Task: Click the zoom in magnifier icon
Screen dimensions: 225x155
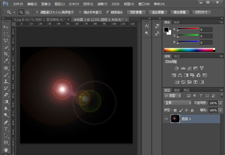Action: click(x=21, y=12)
